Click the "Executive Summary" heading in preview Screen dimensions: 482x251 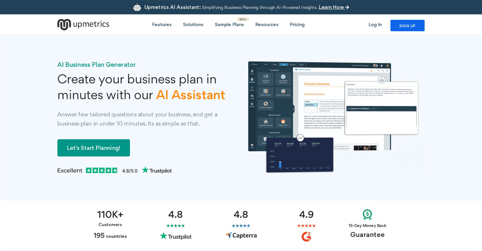point(317,84)
